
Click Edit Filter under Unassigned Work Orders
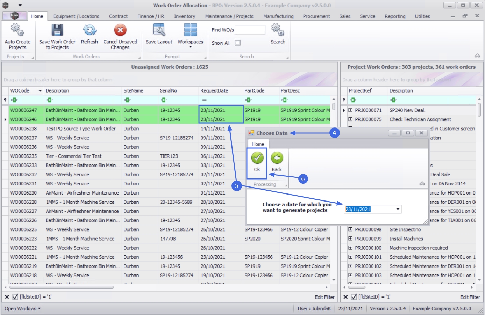click(324, 297)
